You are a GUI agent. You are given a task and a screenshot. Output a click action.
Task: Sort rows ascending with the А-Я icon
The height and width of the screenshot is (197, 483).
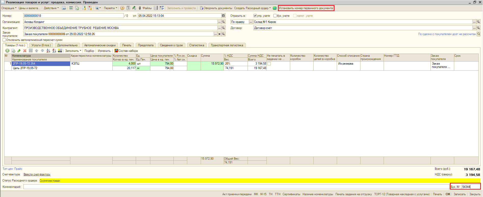48,51
